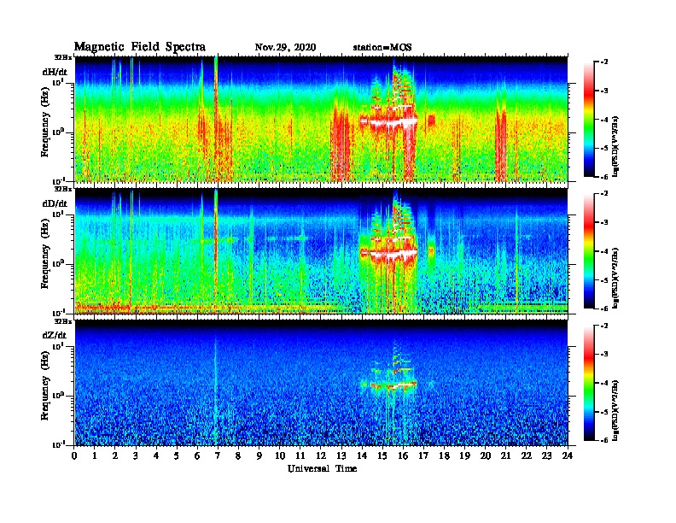Click the -3 tick on the dD/dt color scale

point(604,222)
